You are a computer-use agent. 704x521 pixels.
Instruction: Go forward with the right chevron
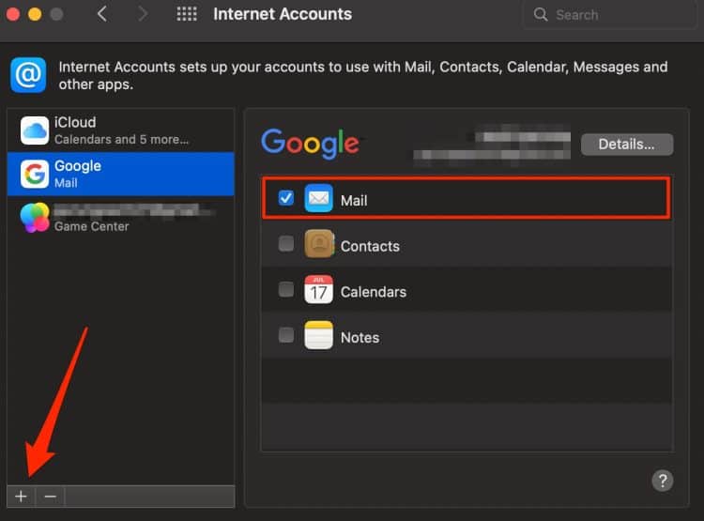click(x=143, y=14)
